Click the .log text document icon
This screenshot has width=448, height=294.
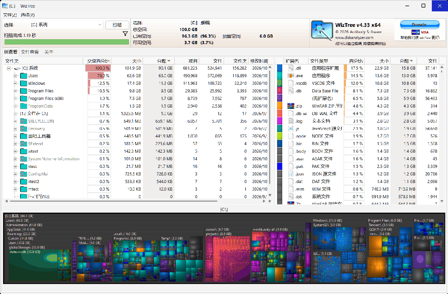pyautogui.click(x=290, y=121)
